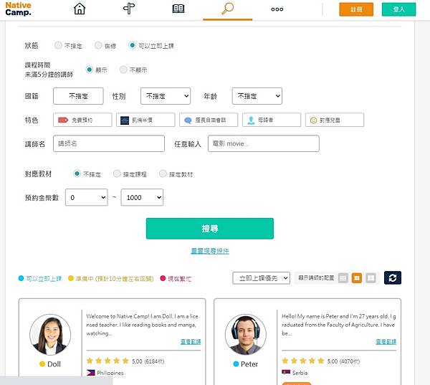Open maximum coin dropdown showing 1000
Image resolution: width=430 pixels, height=385 pixels.
142,197
